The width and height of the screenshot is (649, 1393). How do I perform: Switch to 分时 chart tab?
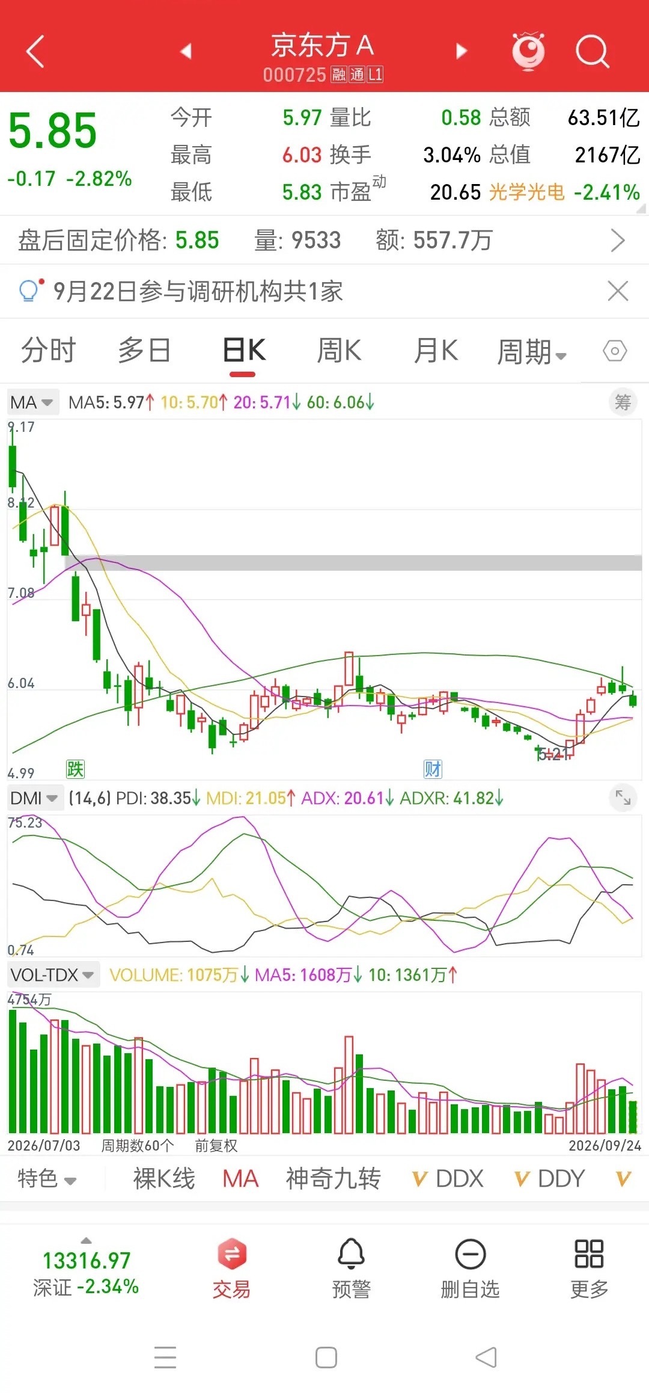(49, 351)
